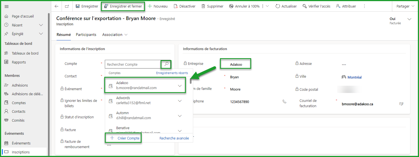Click the phone call icon
This screenshot has height=157, width=419.
click(284, 102)
